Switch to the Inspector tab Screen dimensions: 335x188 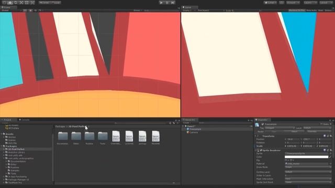262,120
